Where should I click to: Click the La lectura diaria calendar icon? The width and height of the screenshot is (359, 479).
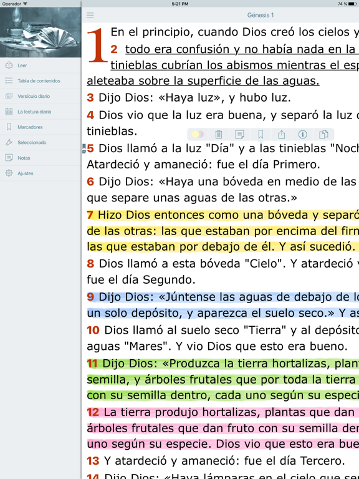(9, 112)
